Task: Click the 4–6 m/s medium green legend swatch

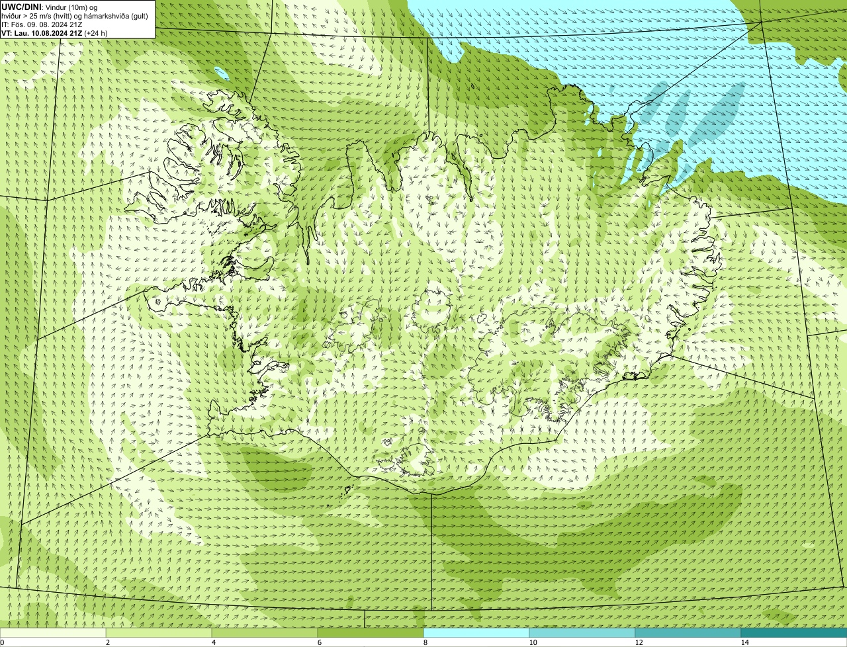Action: coord(265,632)
